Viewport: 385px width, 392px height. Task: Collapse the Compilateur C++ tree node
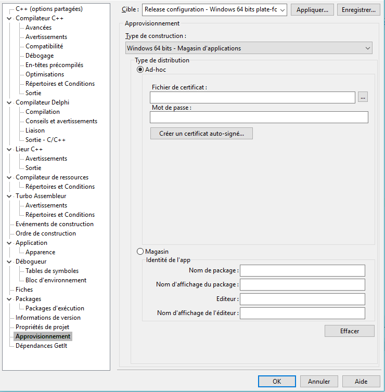pyautogui.click(x=9, y=19)
